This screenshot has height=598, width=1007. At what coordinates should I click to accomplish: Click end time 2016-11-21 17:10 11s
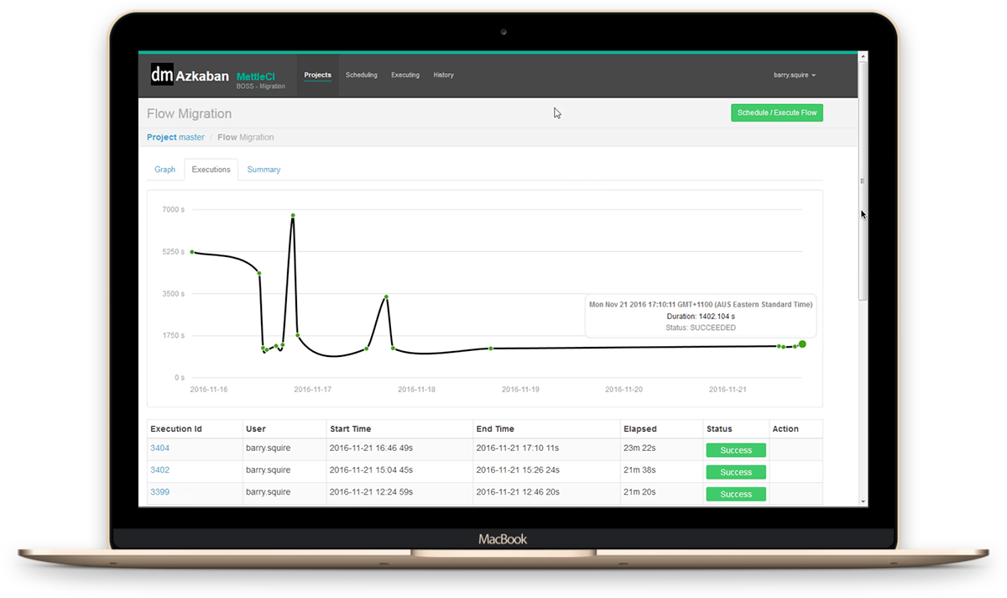click(x=518, y=448)
